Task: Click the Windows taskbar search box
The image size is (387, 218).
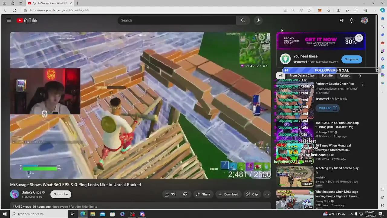Action: point(38,214)
